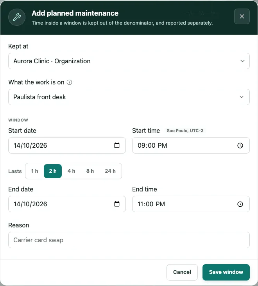Click the Sao Paulo, UTC-3 timezone label
The height and width of the screenshot is (286, 258).
click(185, 130)
